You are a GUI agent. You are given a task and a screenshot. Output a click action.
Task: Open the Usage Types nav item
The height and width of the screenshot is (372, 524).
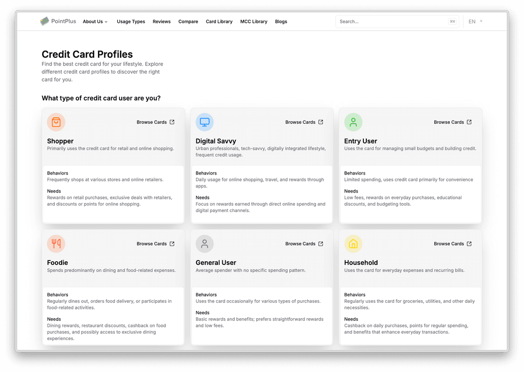coord(131,21)
